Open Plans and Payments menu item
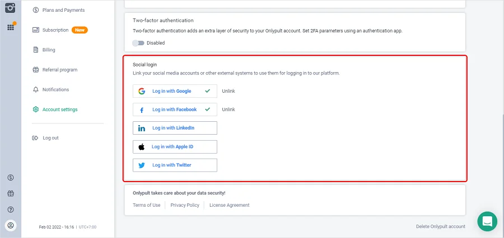Image resolution: width=504 pixels, height=238 pixels. coord(63,10)
